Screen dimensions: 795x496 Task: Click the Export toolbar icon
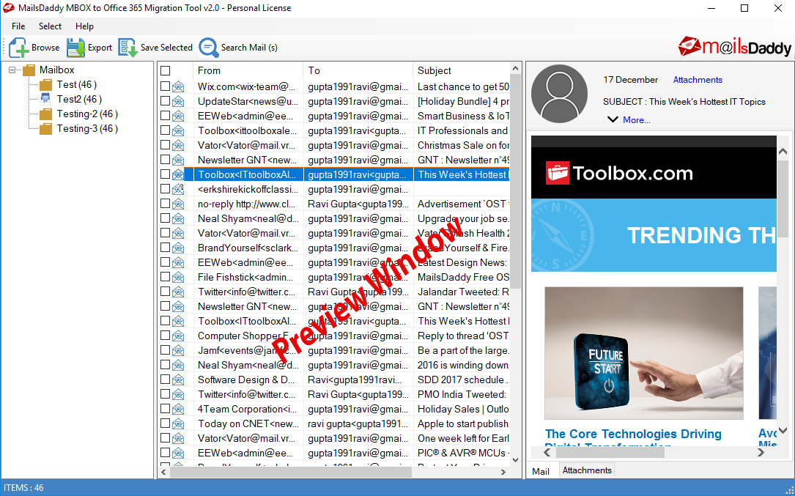tap(75, 48)
